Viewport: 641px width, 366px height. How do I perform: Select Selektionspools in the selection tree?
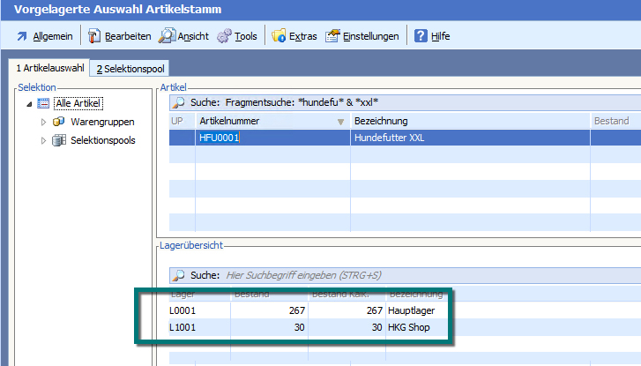tap(102, 140)
